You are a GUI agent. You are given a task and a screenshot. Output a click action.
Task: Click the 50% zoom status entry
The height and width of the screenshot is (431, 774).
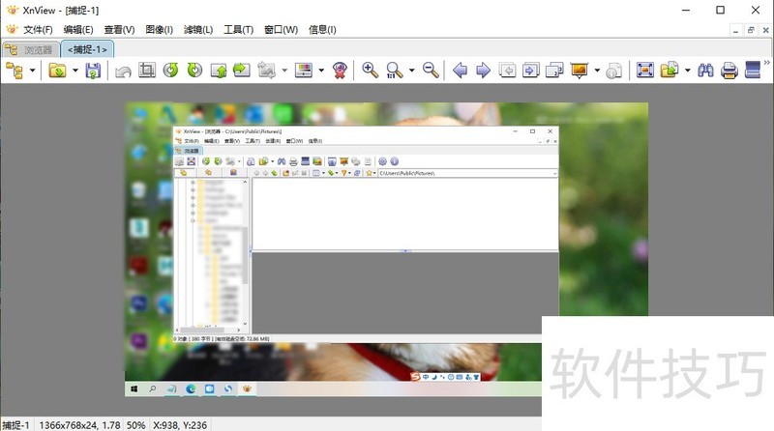pyautogui.click(x=135, y=425)
